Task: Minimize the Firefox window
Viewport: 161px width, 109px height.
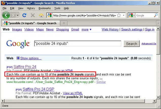Action: (x=150, y=3)
